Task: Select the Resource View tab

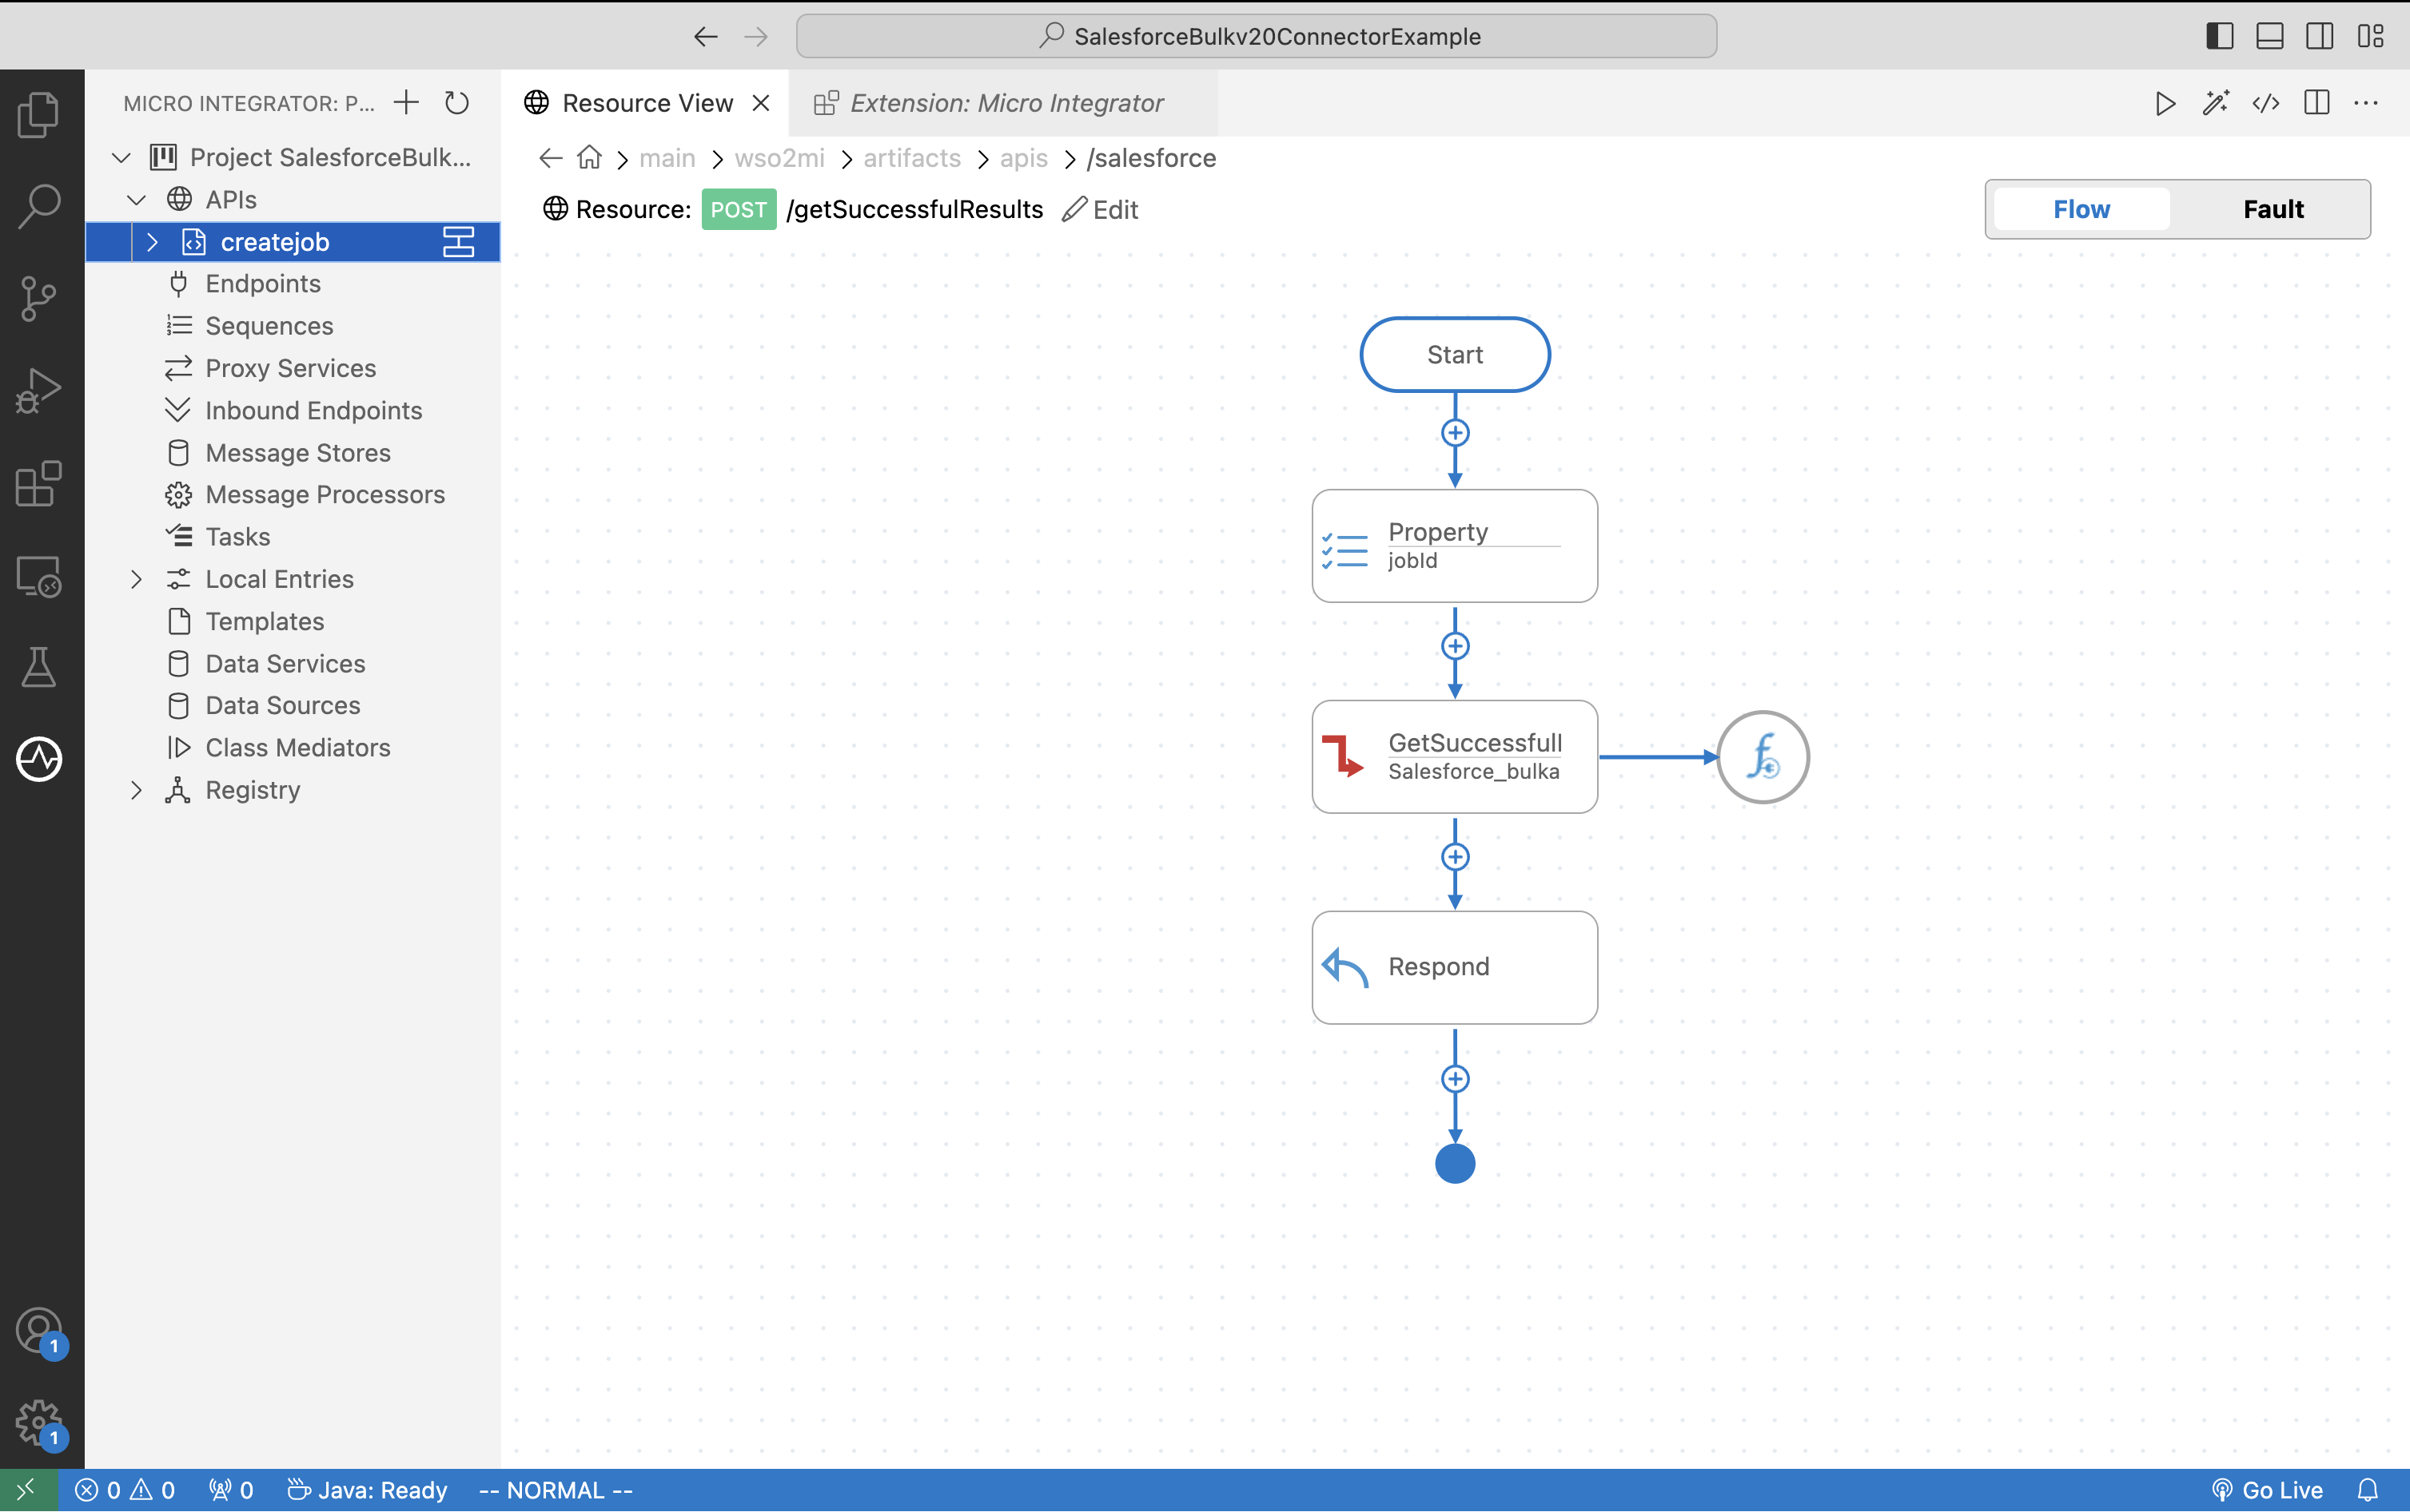Action: 647,103
